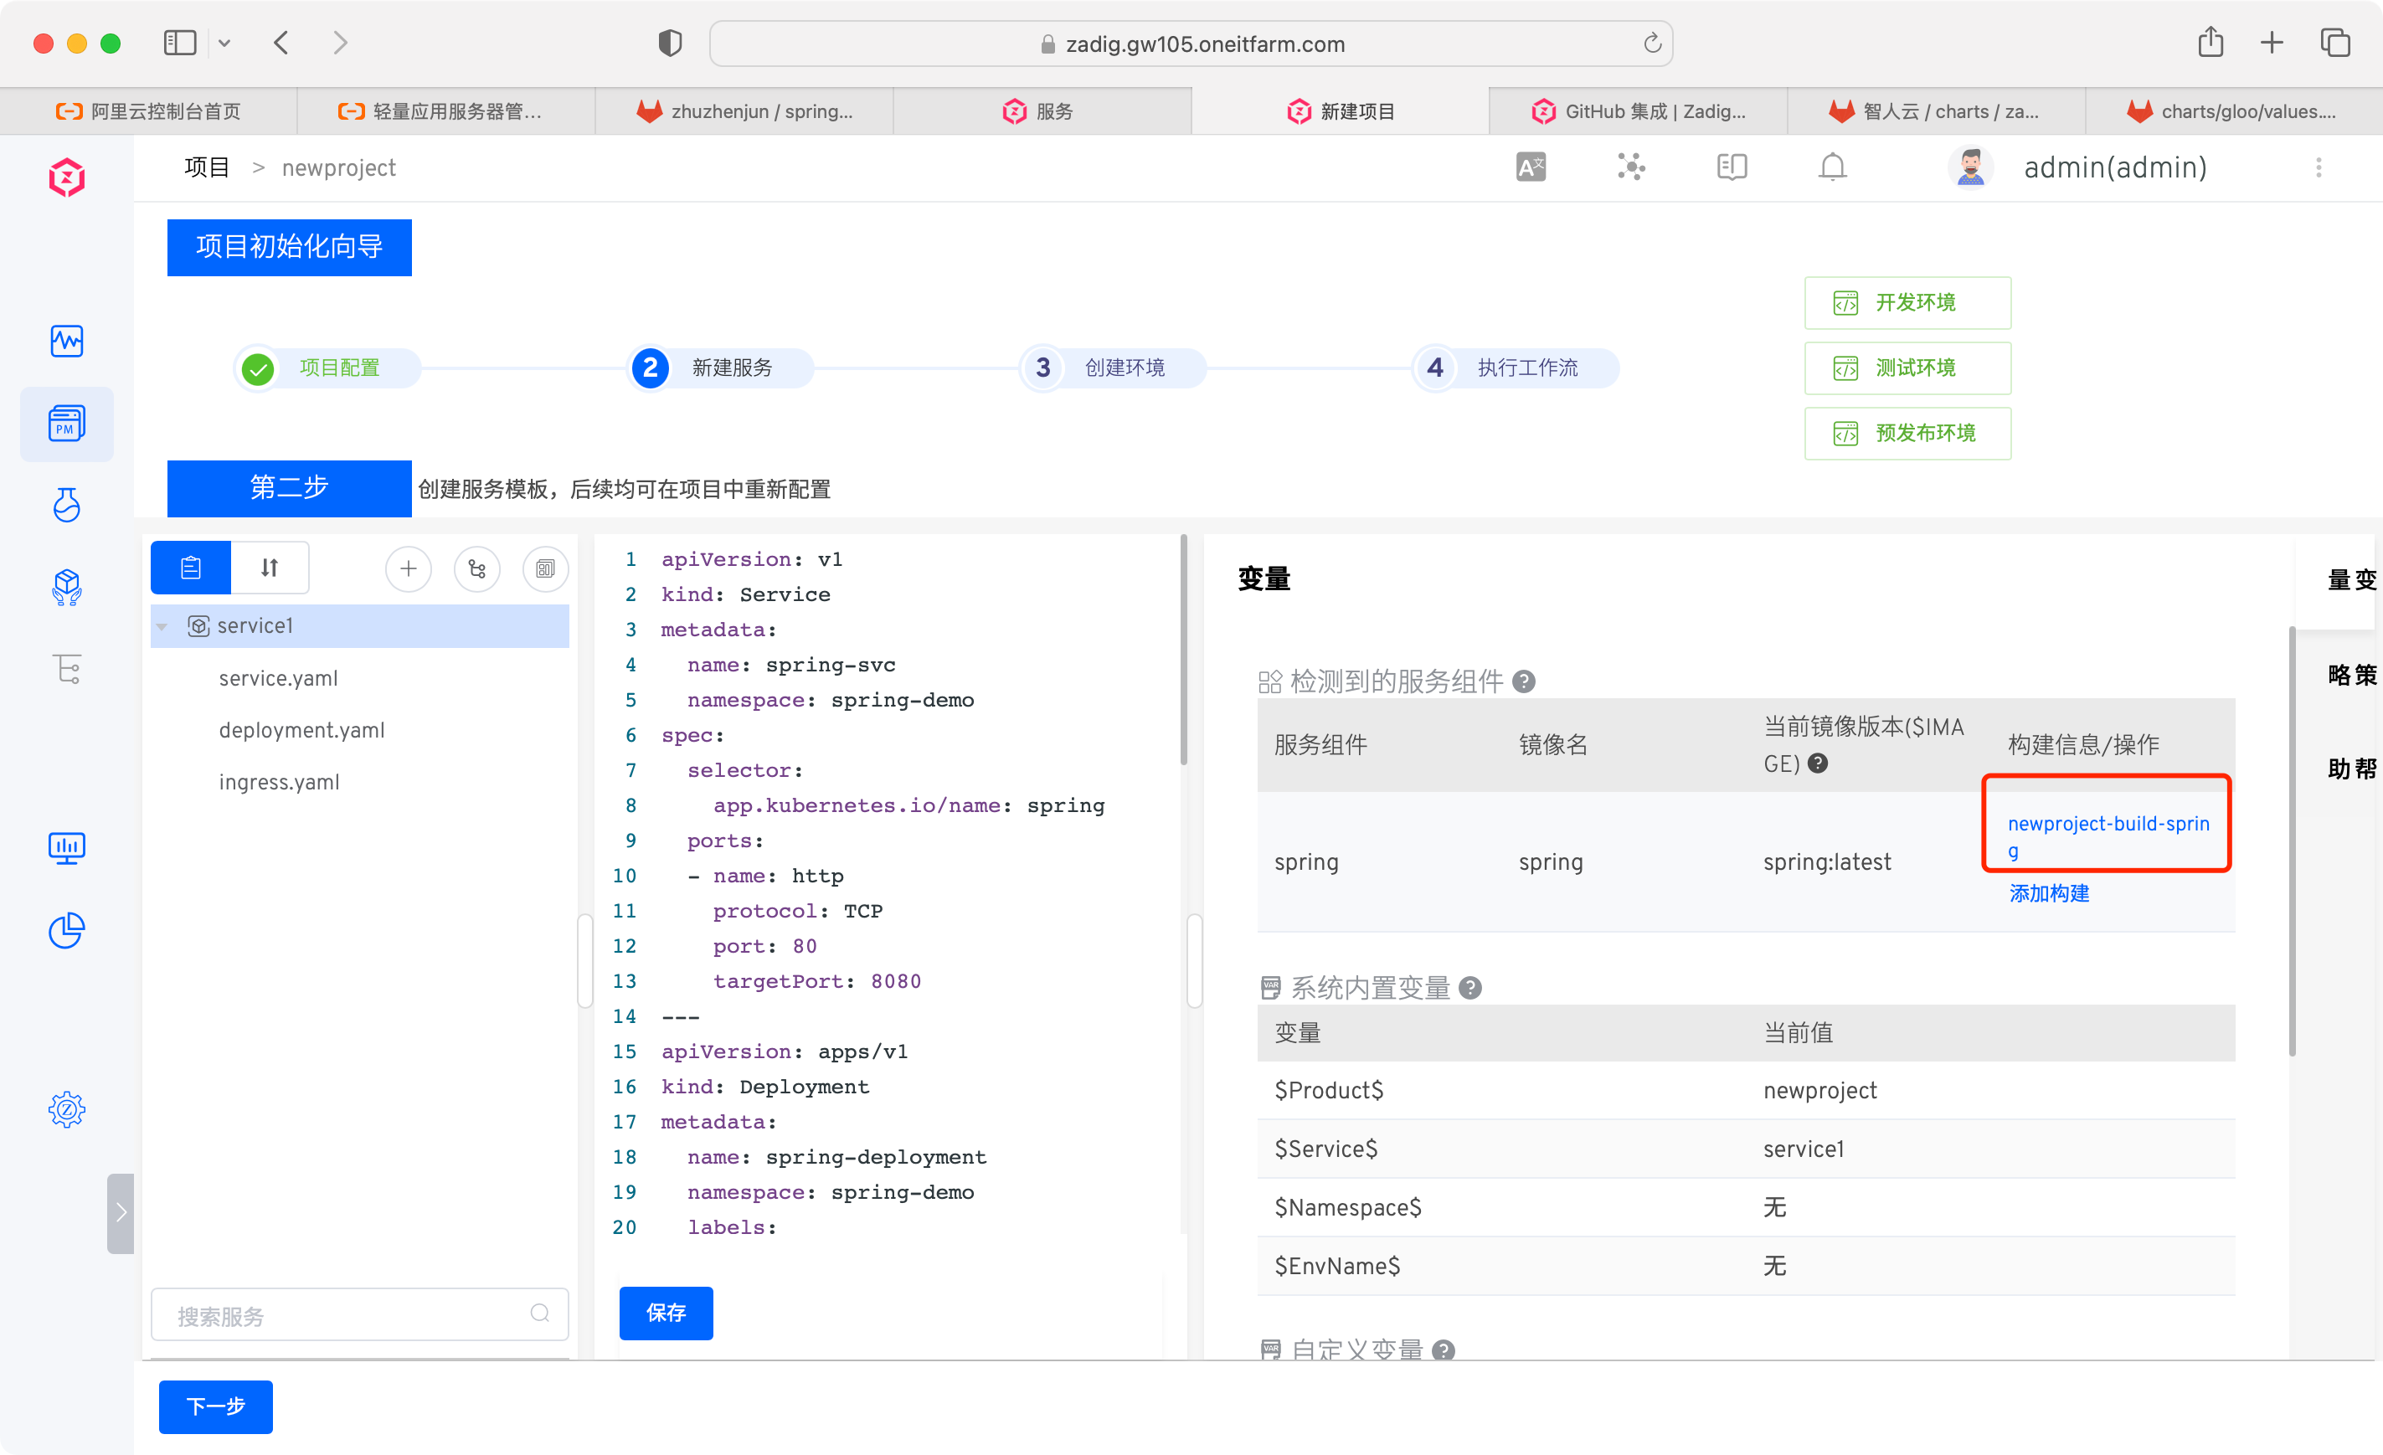Go back in Safari history
The image size is (2383, 1455).
(281, 43)
